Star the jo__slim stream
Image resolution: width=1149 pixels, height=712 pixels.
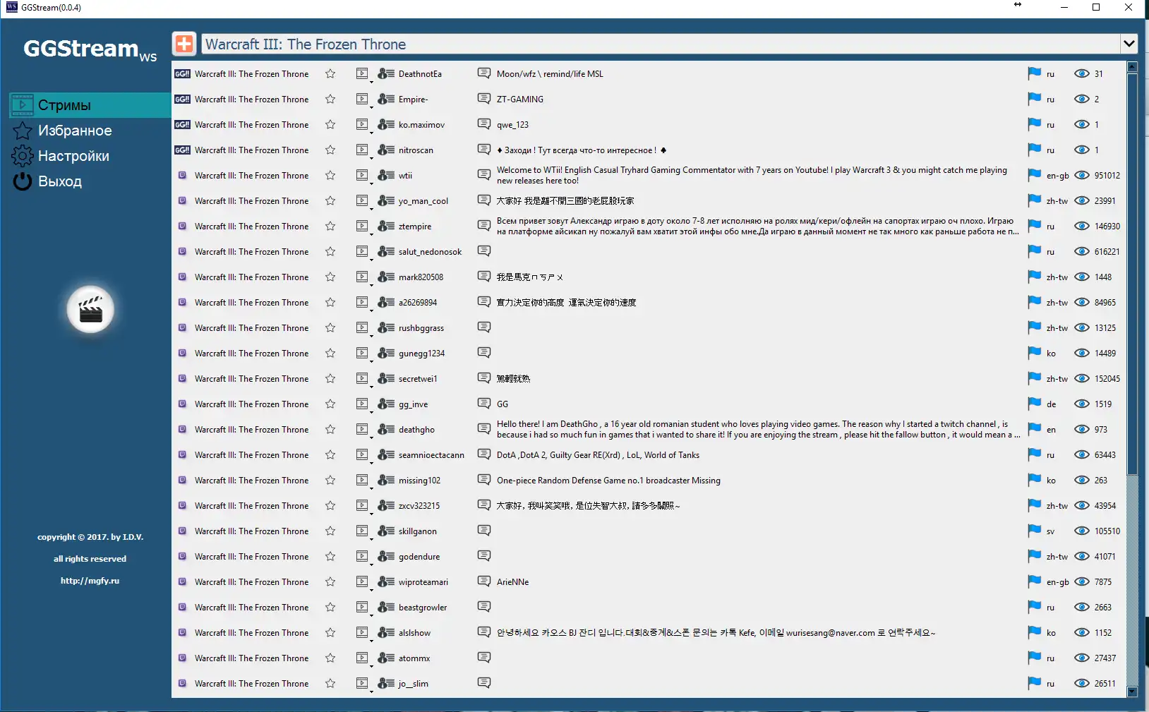330,683
